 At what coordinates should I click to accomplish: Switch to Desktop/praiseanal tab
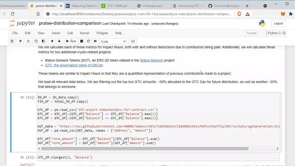pos(13,6)
